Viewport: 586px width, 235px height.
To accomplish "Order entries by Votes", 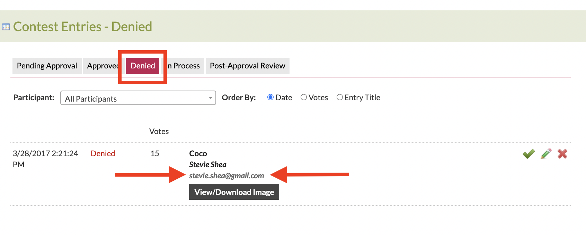I will tap(304, 97).
